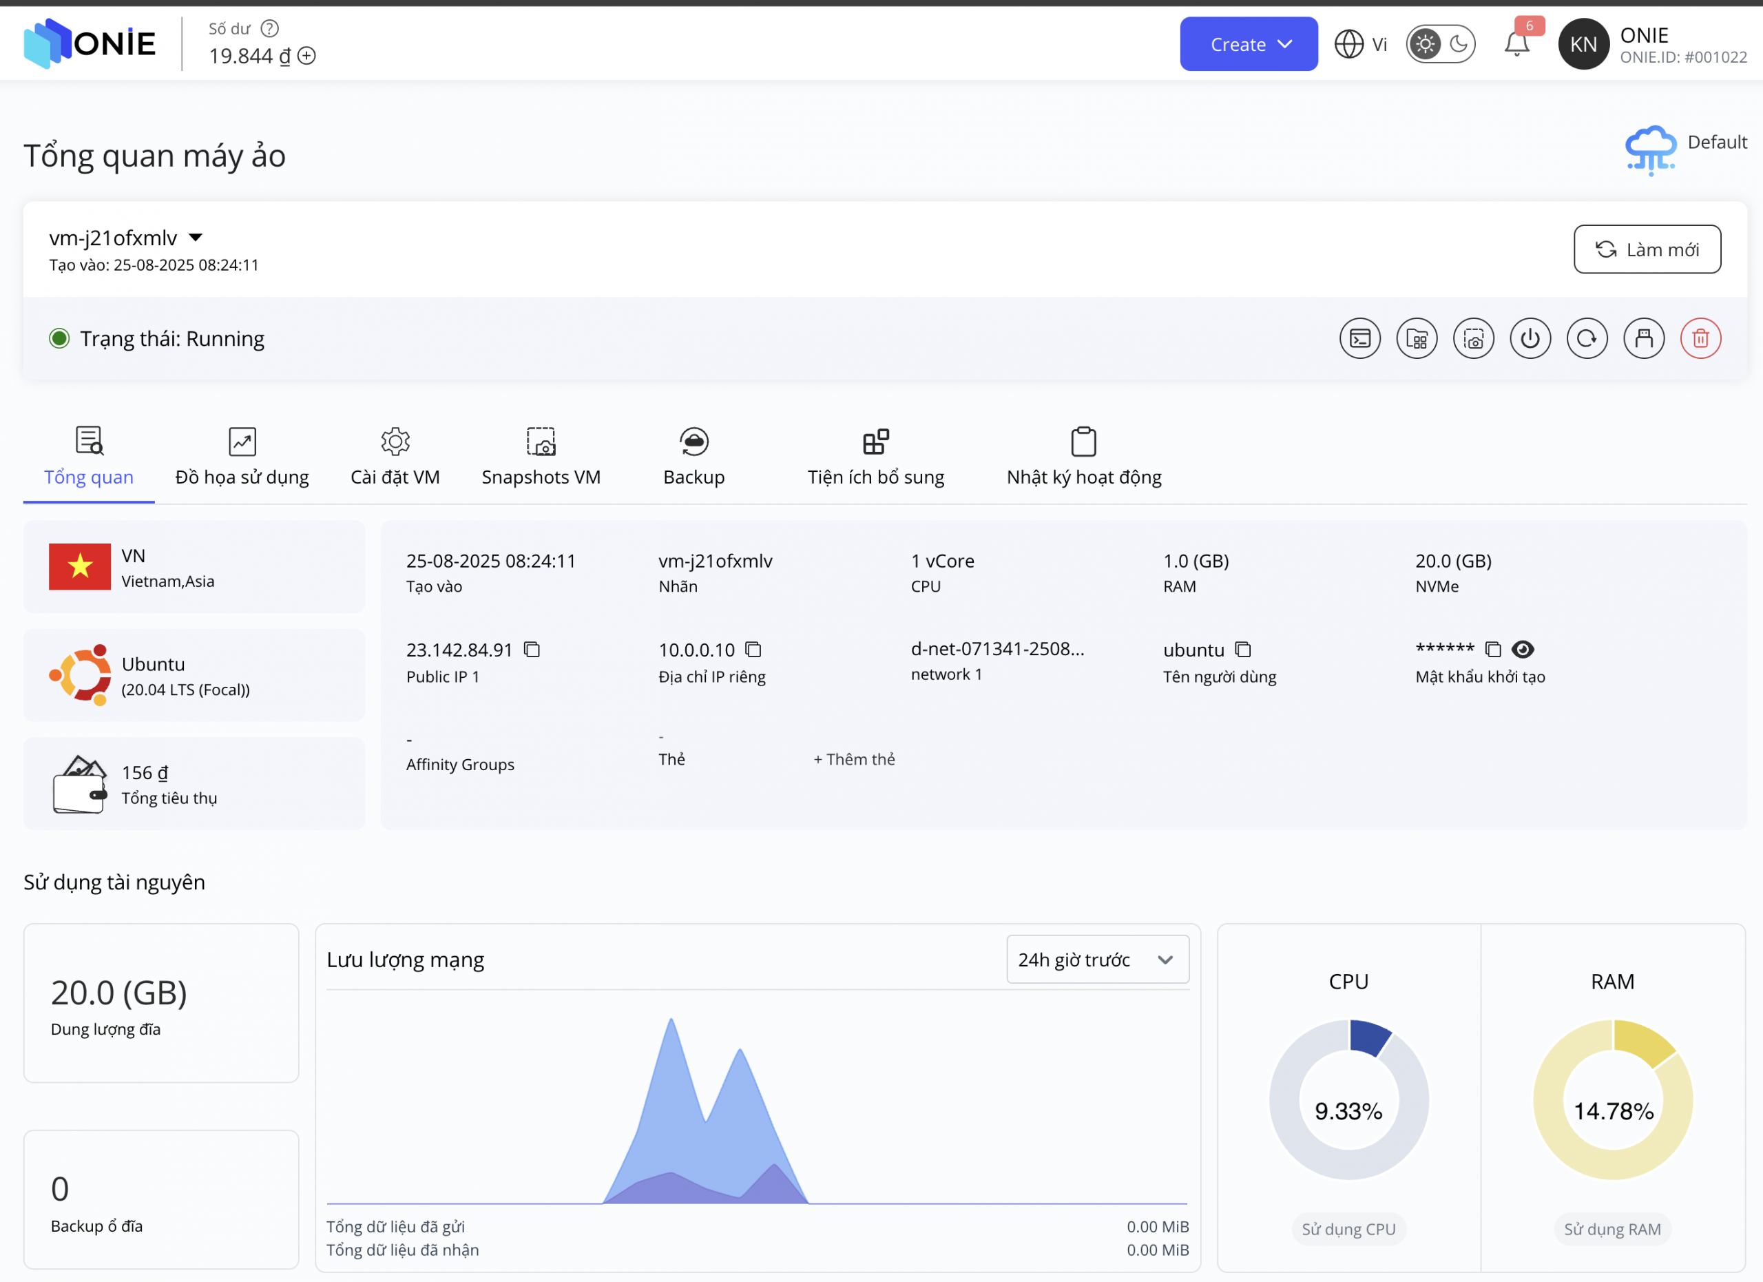Click the Sử dụng RAM label

pyautogui.click(x=1612, y=1229)
